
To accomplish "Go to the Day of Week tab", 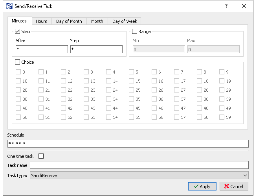I will coord(125,21).
